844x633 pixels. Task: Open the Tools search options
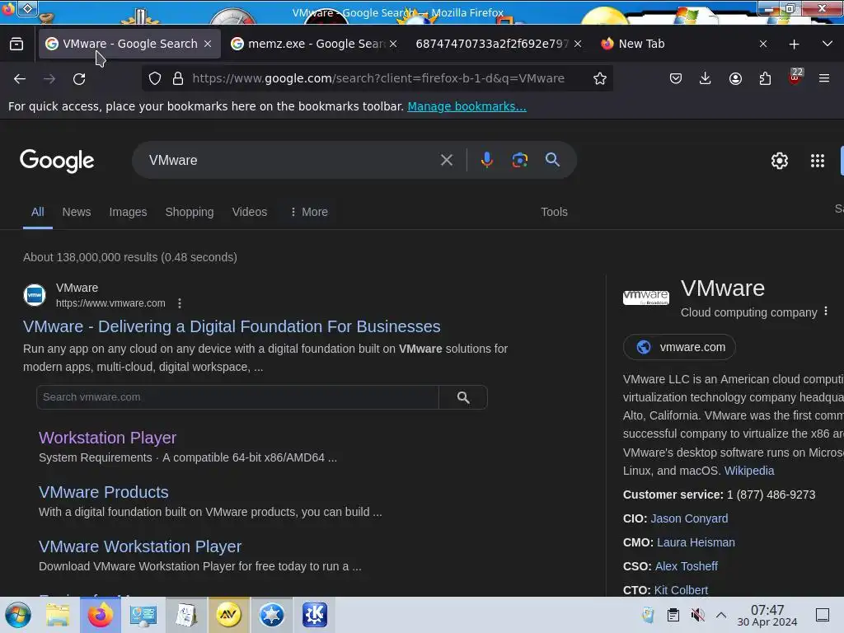554,212
